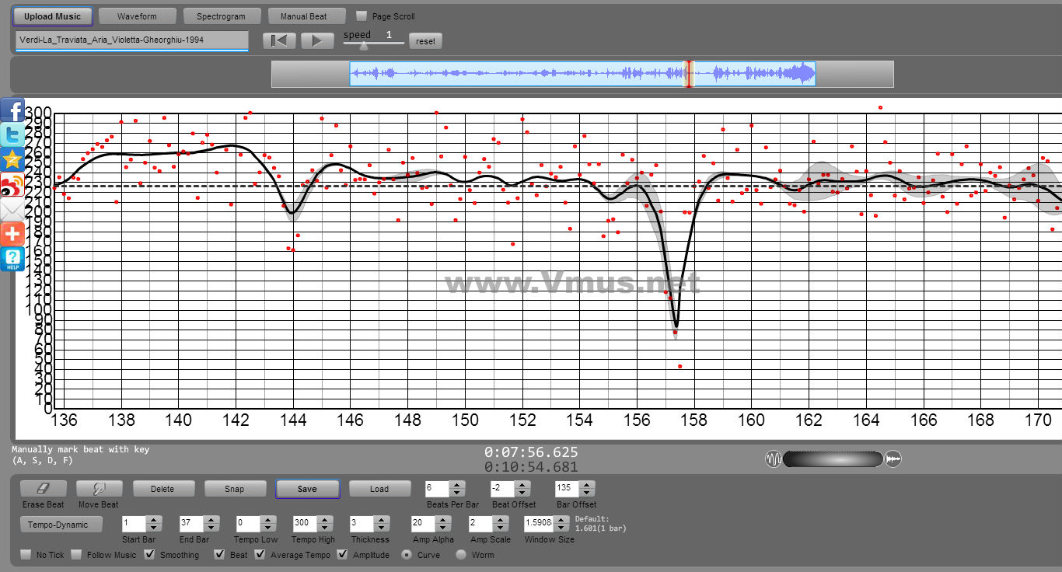Toggle the No Tick checkbox
Viewport: 1062px width, 572px height.
26,555
